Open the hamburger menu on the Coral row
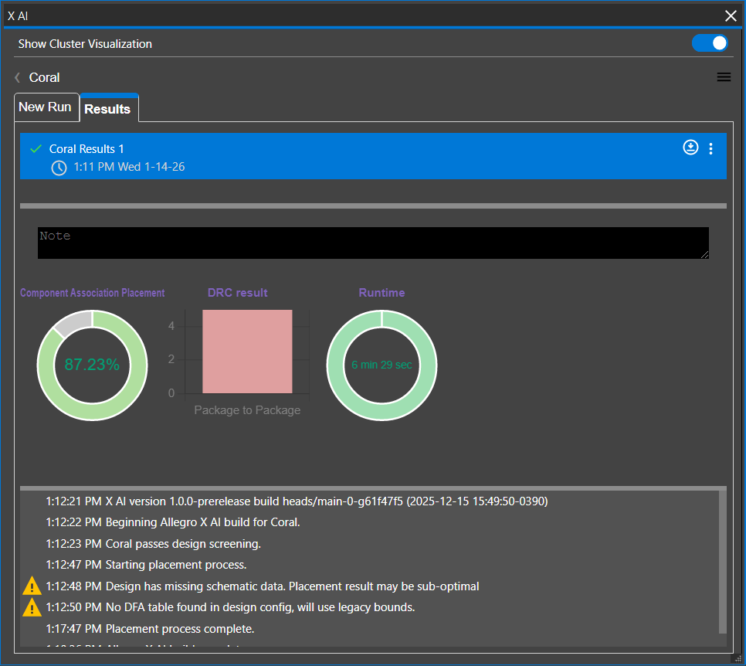Viewport: 746px width, 666px height. tap(724, 77)
